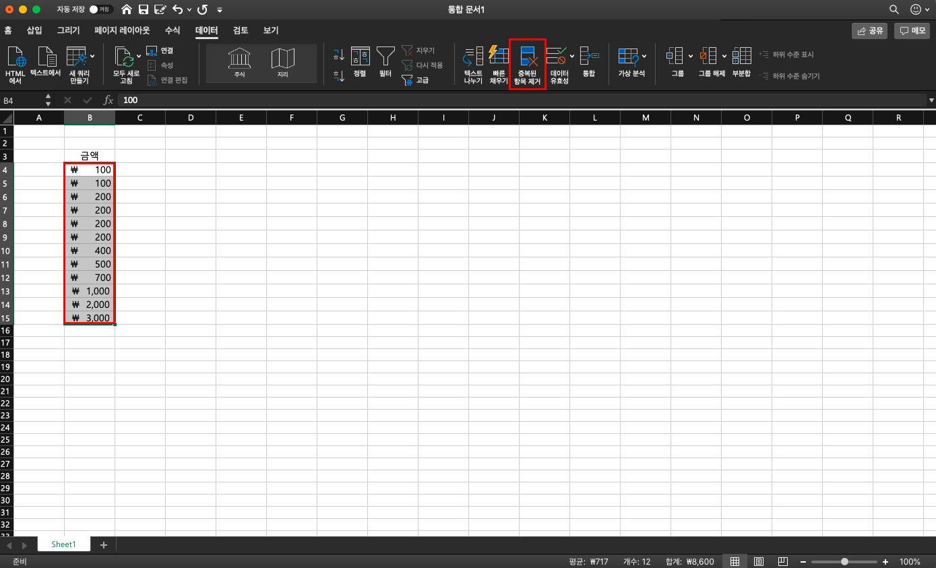Viewport: 936px width, 568px height.
Task: Open the 보기 ribbon tab
Action: pos(271,30)
